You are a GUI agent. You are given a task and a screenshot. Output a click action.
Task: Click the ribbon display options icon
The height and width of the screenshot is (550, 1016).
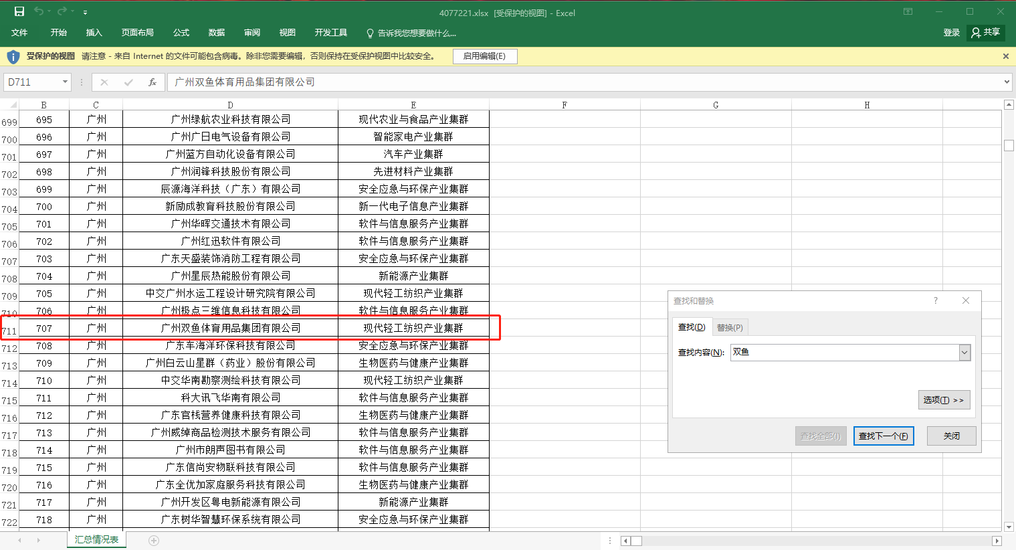tap(908, 11)
